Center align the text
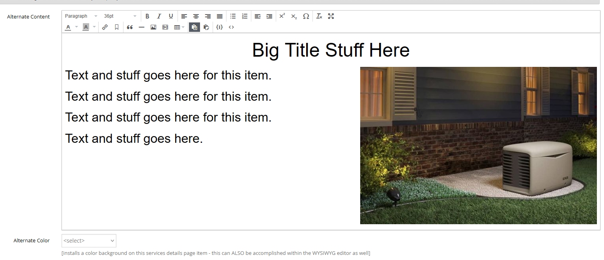Viewport: 604px width, 260px height. (196, 16)
